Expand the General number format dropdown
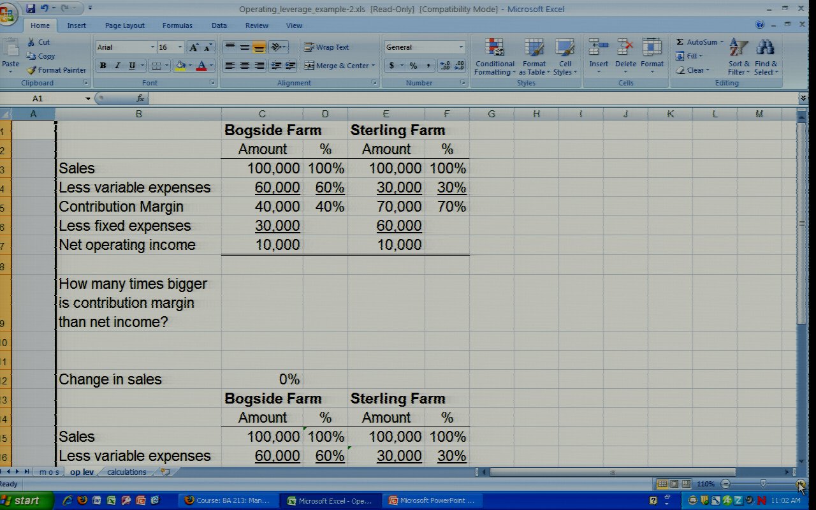This screenshot has height=510, width=816. (x=461, y=47)
